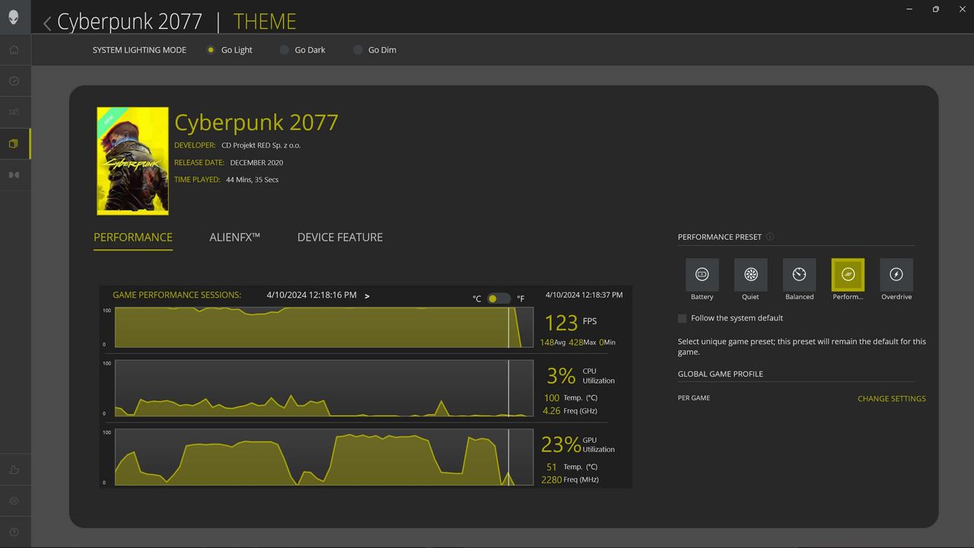
Task: Click the THEME header label
Action: pyautogui.click(x=265, y=21)
